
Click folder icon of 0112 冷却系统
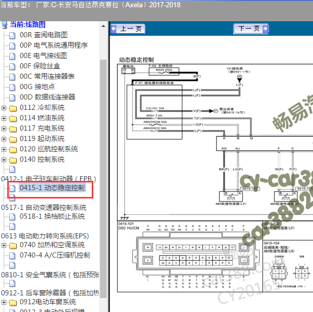tap(13, 108)
